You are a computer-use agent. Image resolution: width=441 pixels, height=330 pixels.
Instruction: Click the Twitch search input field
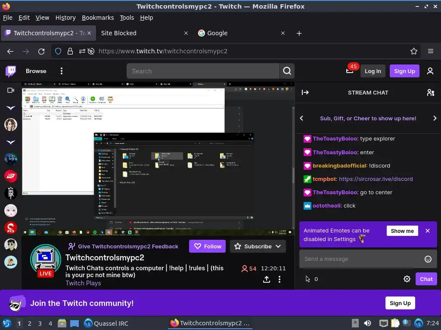tap(203, 71)
